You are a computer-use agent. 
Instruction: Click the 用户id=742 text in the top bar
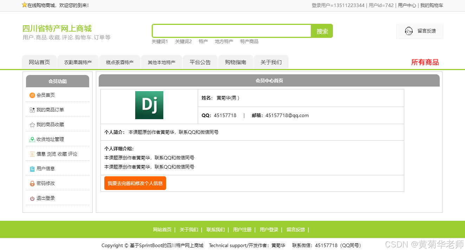381,5
